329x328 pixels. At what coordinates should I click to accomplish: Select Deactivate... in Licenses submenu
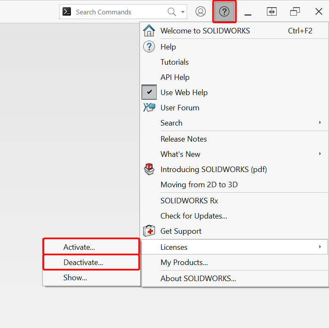pyautogui.click(x=91, y=262)
